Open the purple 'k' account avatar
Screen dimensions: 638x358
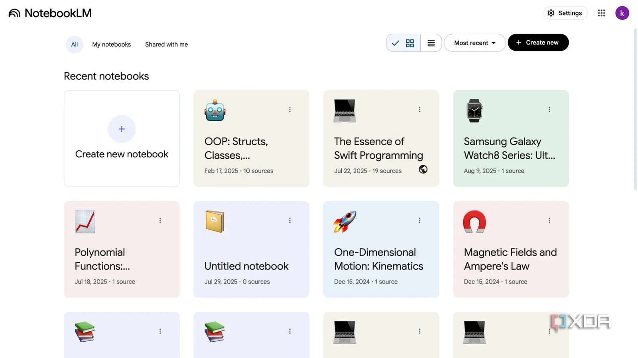[622, 13]
